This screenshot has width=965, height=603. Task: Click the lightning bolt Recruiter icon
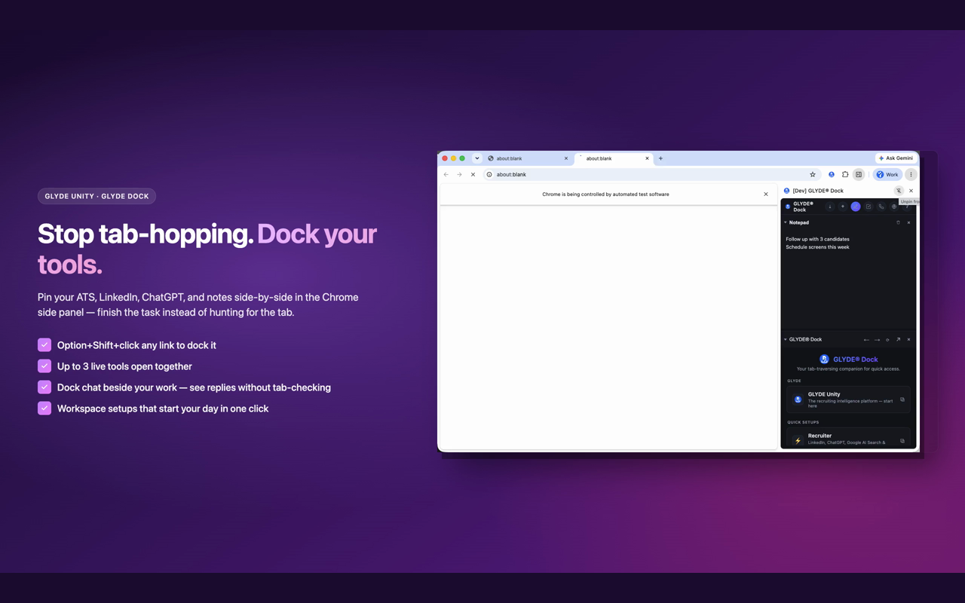798,441
